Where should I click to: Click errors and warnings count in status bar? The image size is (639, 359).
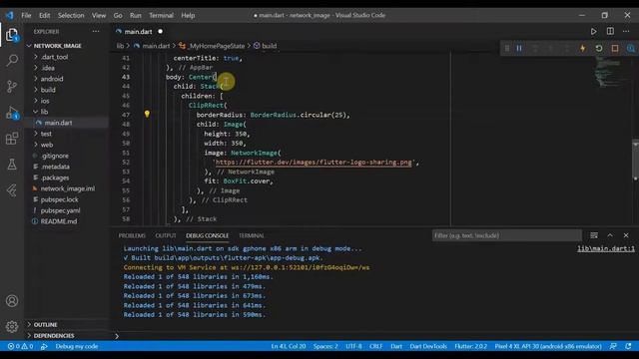coord(20,346)
